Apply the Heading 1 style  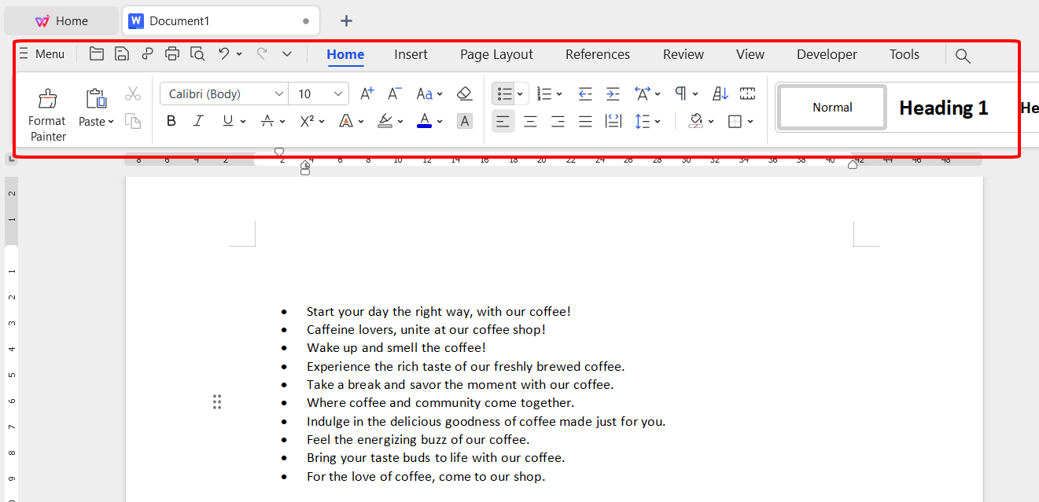coord(943,108)
